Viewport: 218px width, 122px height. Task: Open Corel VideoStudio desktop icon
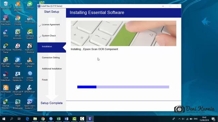6,76
